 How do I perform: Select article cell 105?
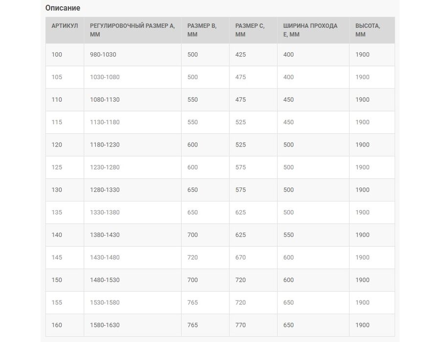[65, 77]
